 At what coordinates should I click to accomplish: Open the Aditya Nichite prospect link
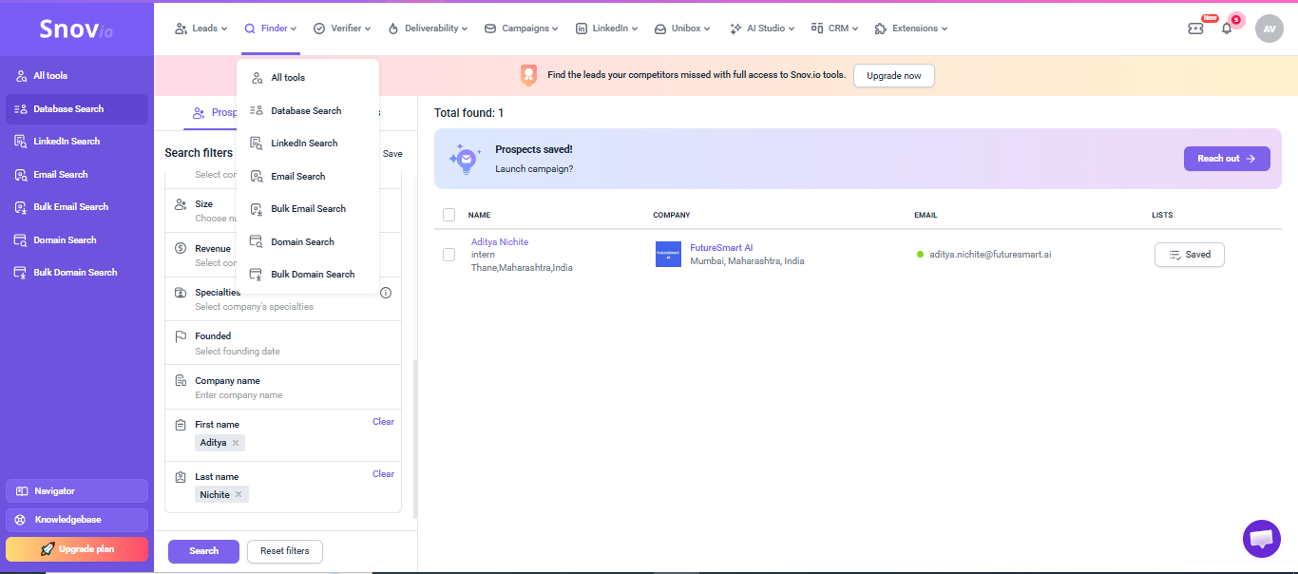point(500,242)
